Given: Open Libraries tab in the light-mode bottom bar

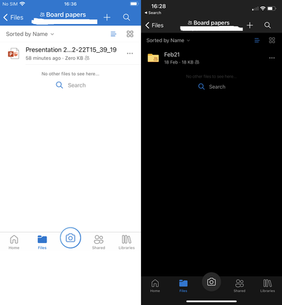Looking at the screenshot, I should [x=127, y=242].
